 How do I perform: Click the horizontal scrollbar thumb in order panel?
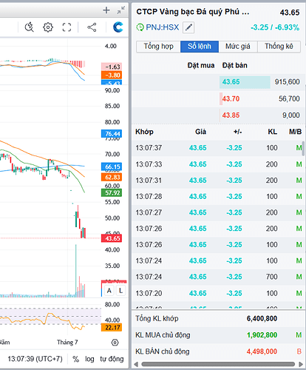point(218,364)
